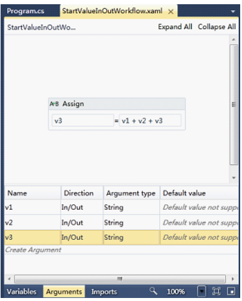Click the Assign target field v3
The height and width of the screenshot is (301, 242).
[83, 120]
